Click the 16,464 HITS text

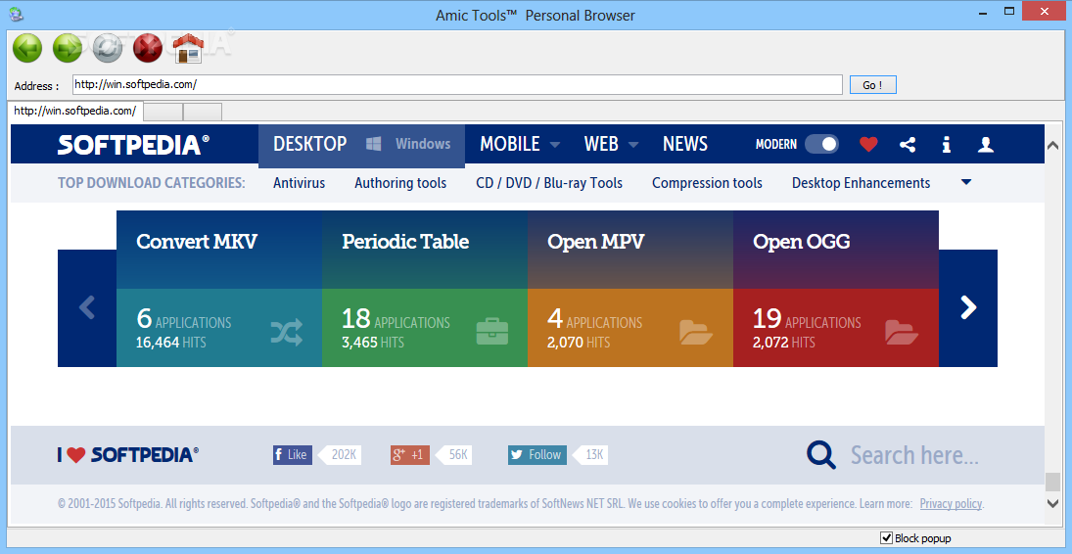pyautogui.click(x=171, y=342)
